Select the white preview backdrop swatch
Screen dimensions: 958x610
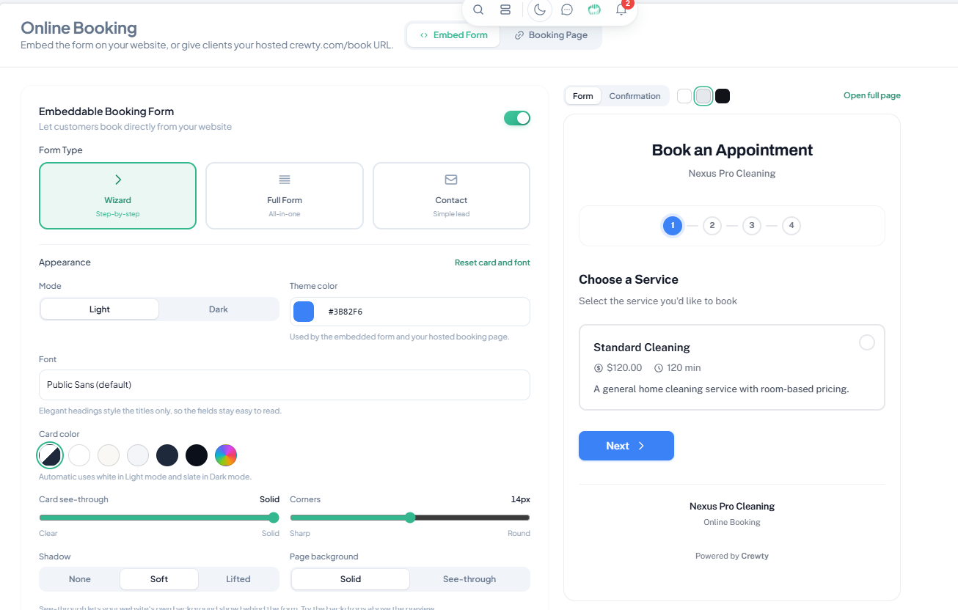pos(684,96)
